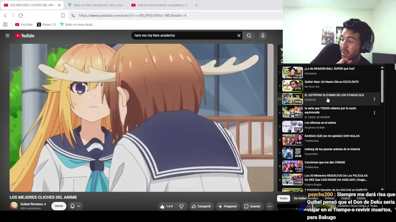Open site settings icon beside the URL
Image resolution: width=396 pixels, height=222 pixels.
click(x=73, y=15)
